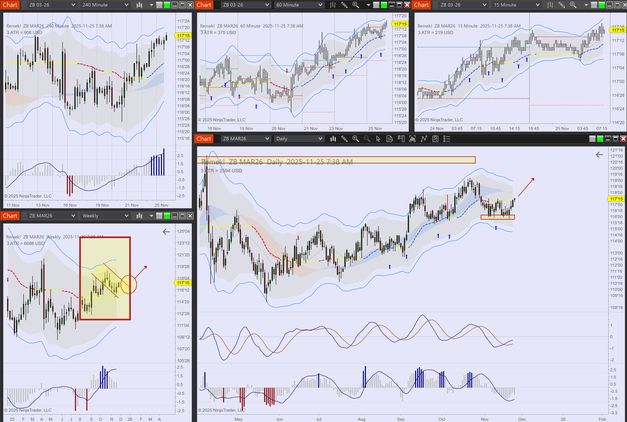Toggle green link button on Weekly chart
The height and width of the screenshot is (422, 627).
(167, 216)
